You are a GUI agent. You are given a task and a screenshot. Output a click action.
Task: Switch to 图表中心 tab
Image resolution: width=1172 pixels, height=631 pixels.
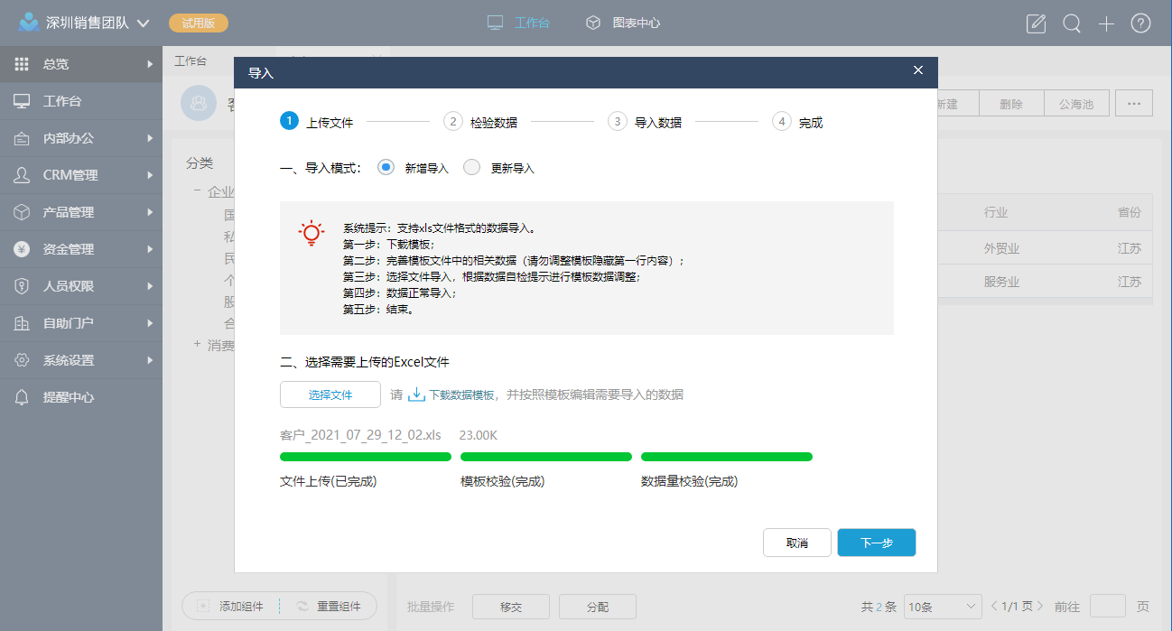coord(623,23)
